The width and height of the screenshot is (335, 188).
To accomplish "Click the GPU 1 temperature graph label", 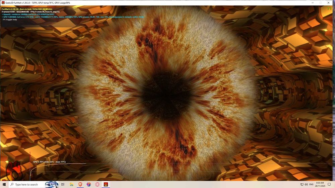I will click(x=49, y=162).
